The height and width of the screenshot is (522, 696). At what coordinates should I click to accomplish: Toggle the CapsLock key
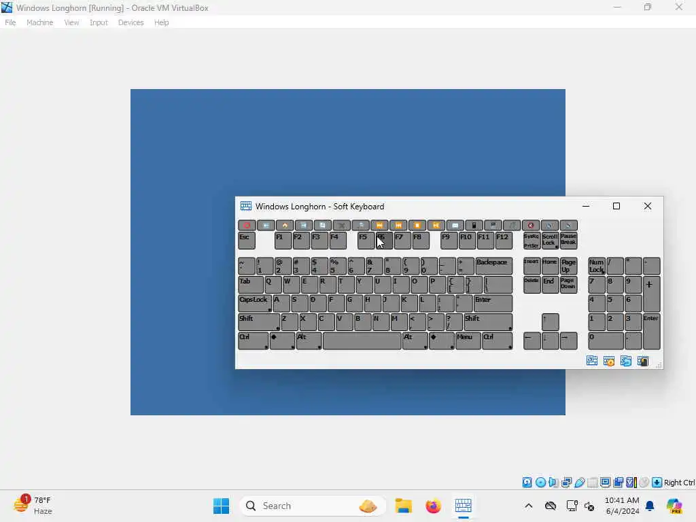[x=256, y=303]
